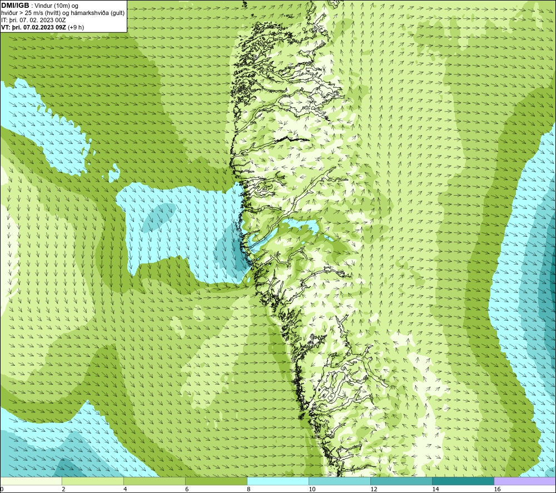Click the 14–16 m/s dark teal swatch
The image size is (556, 493).
tap(463, 481)
